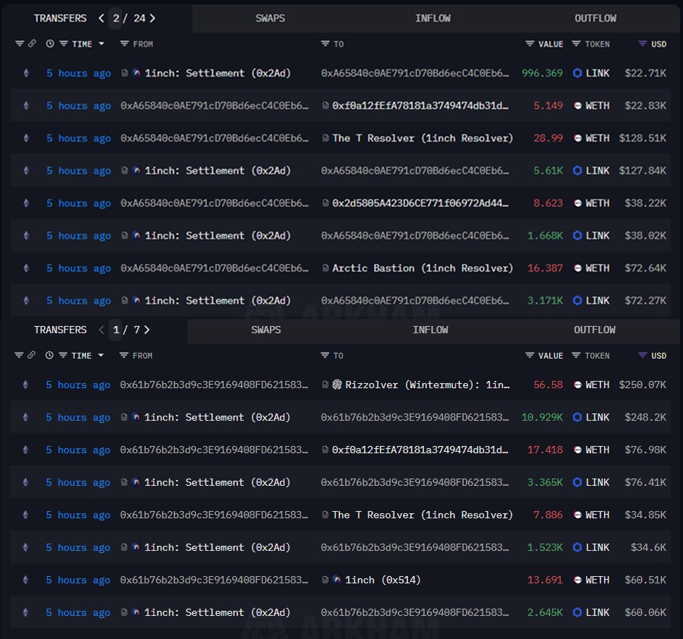Open The T Resolver link in $34.85K row
Screen dimensions: 683x639
pos(423,515)
